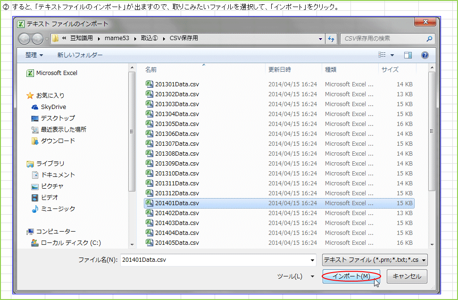Expand address bar history dropdown
Viewport: 458px width, 300px height.
(x=320, y=39)
